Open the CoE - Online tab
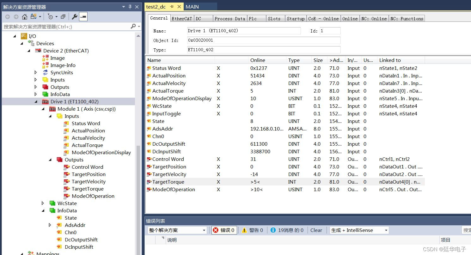 (x=323, y=19)
